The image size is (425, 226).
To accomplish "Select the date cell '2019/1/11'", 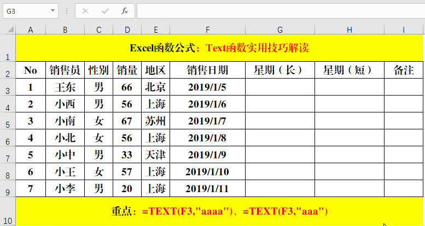I will tap(208, 189).
